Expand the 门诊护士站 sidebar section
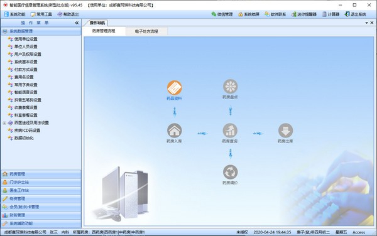This screenshot has width=377, height=236. point(41,182)
